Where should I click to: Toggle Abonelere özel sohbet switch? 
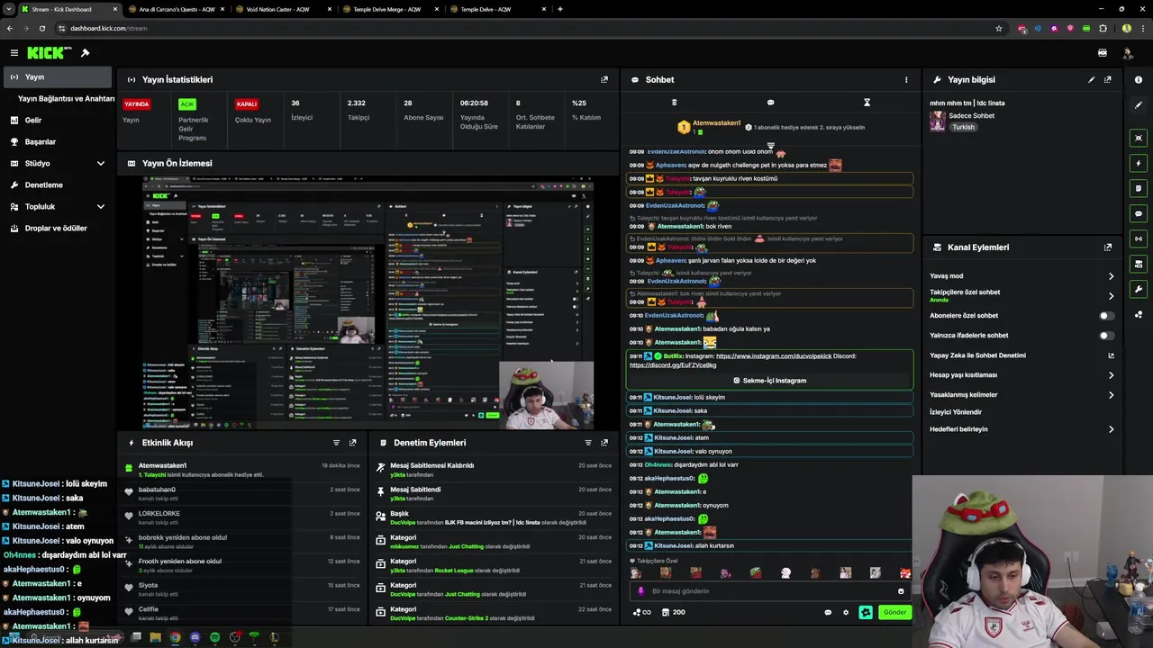[1106, 316]
